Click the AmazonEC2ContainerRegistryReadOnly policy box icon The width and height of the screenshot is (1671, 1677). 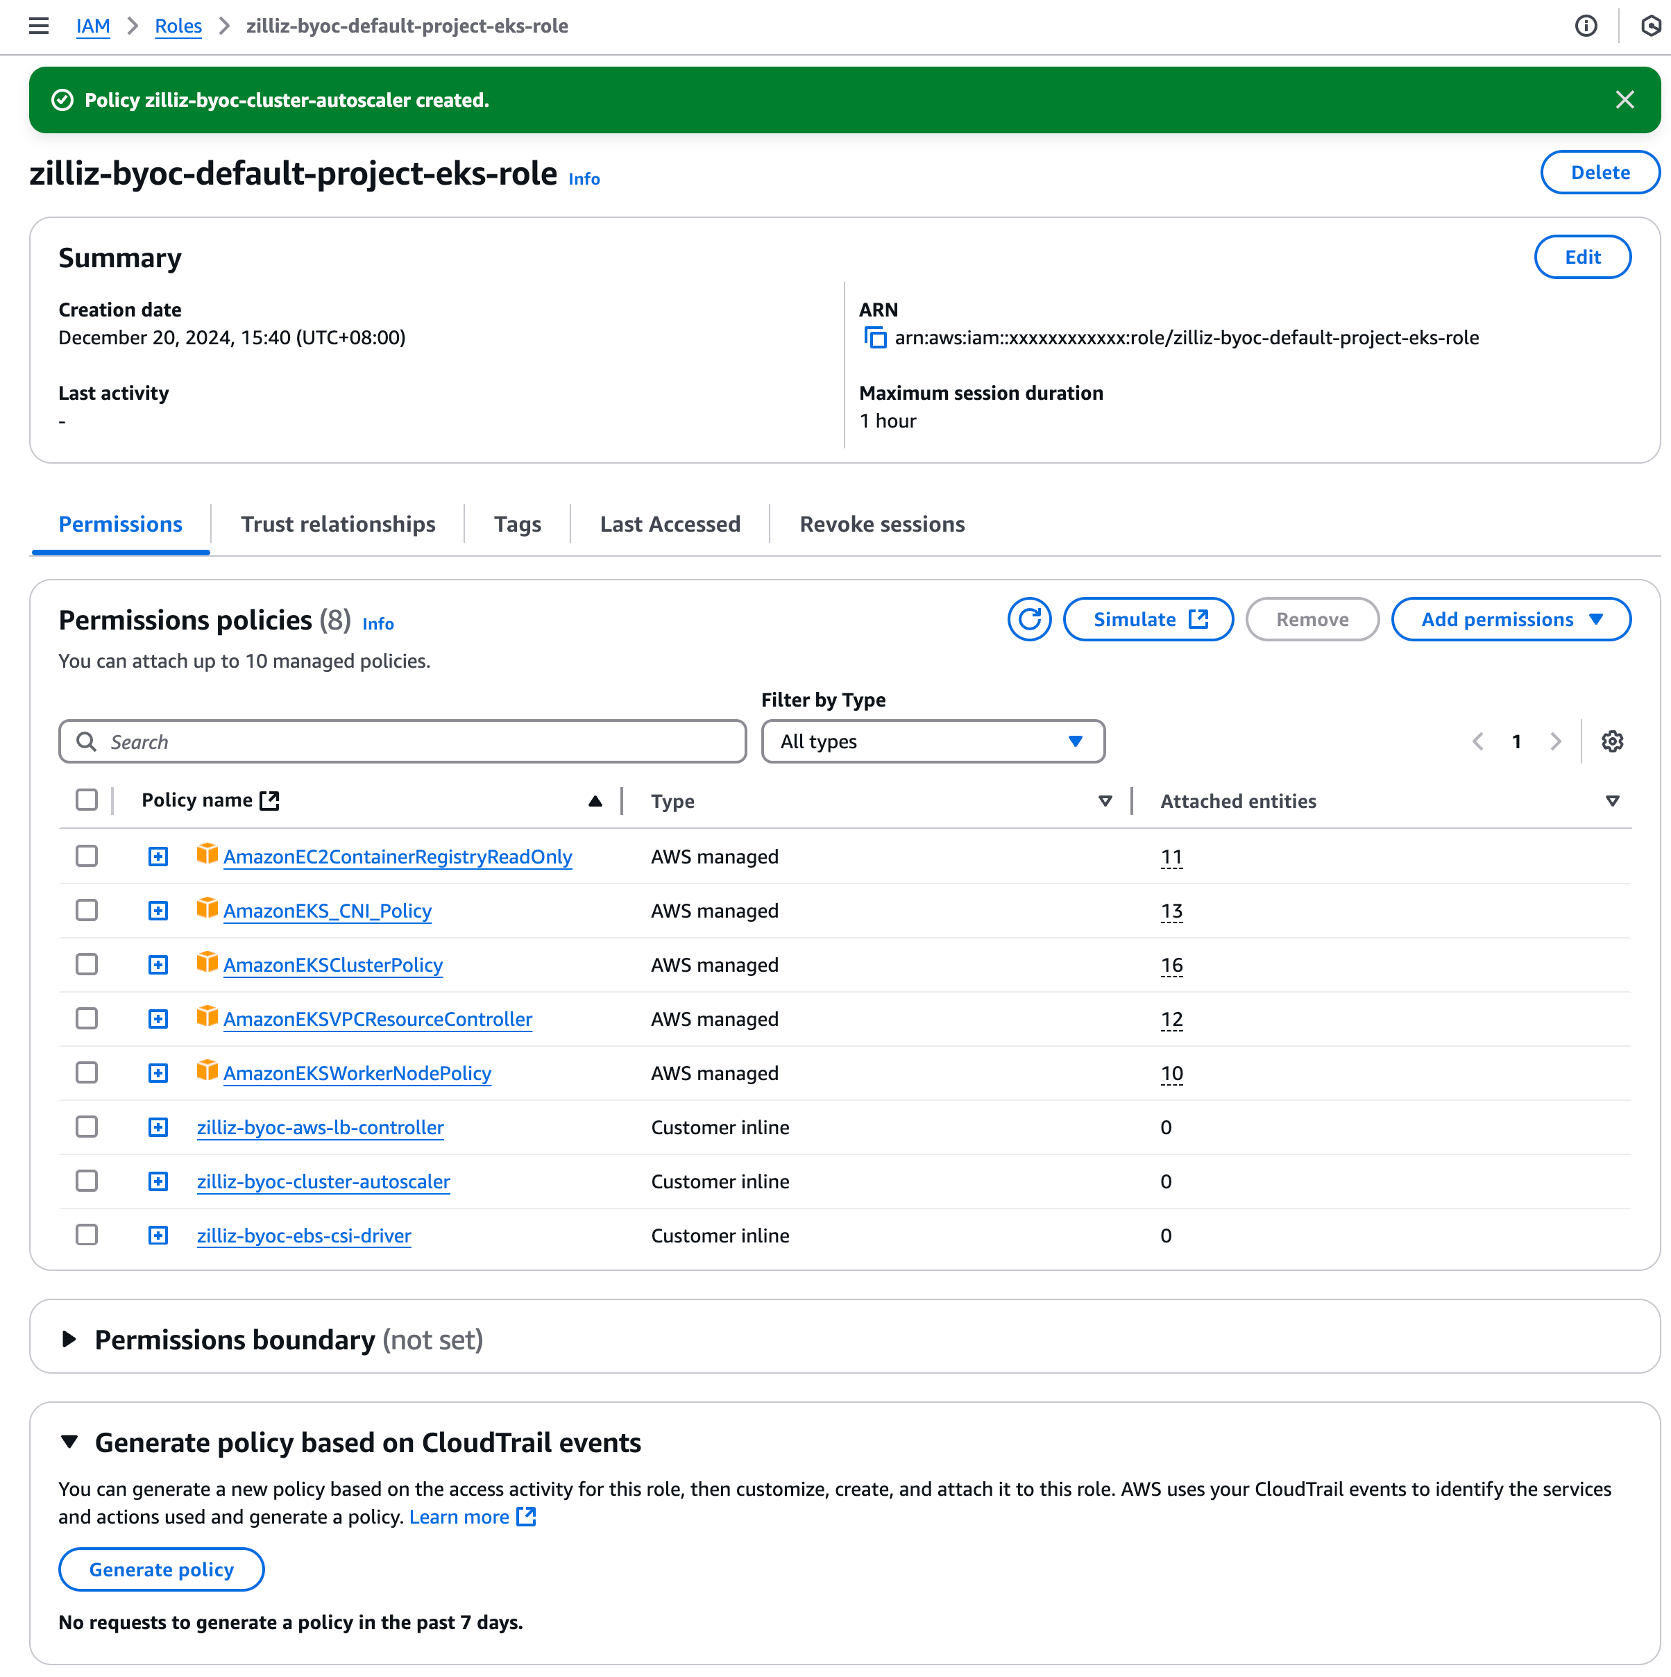click(207, 854)
